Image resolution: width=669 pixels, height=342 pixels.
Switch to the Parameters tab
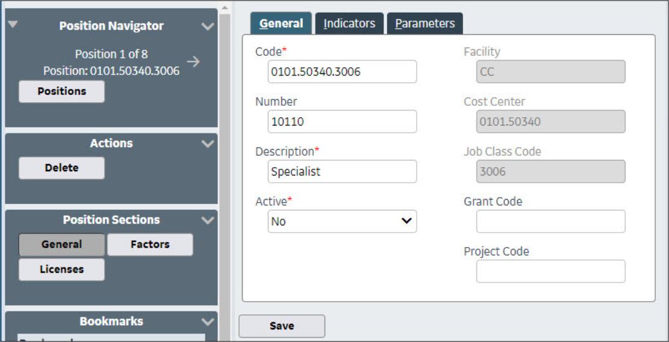tap(425, 23)
